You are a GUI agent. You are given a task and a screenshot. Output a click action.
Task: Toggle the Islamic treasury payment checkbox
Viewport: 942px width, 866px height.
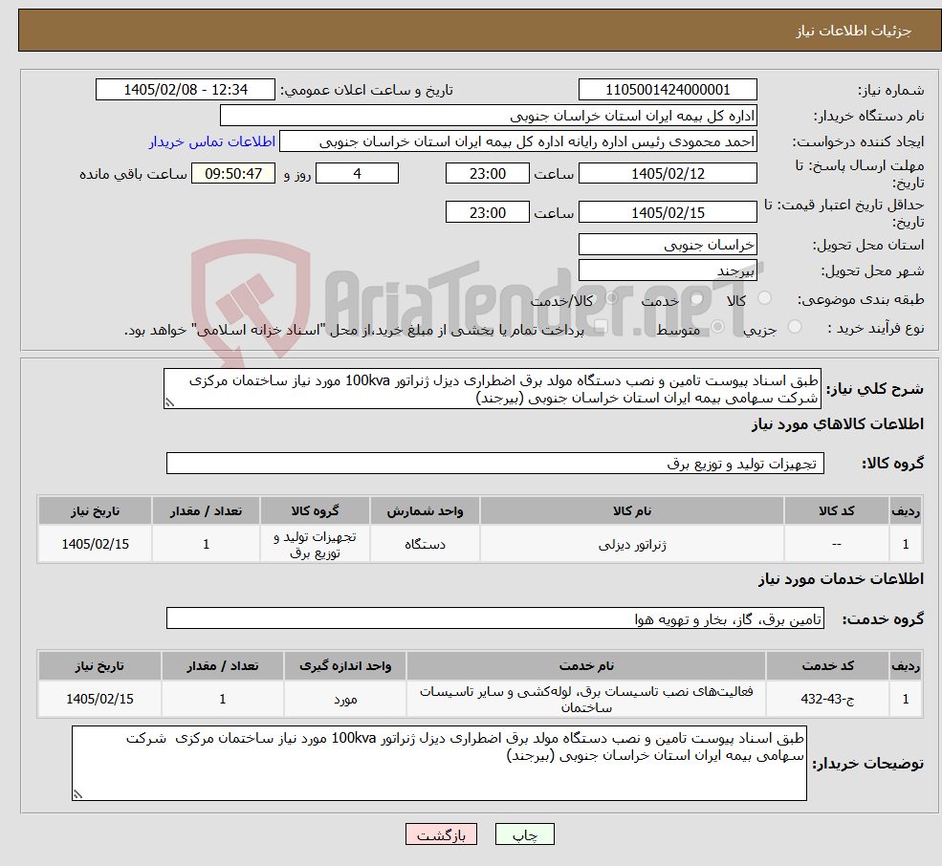601,327
